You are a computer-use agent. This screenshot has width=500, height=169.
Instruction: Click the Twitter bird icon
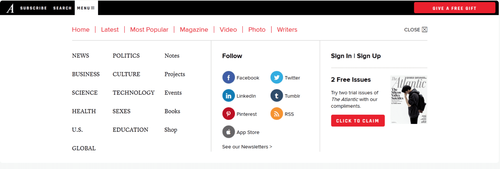coord(276,78)
